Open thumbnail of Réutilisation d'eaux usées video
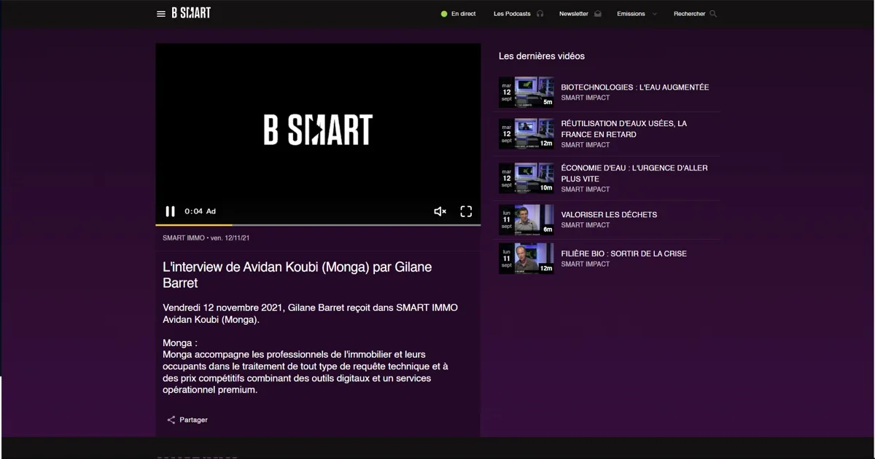The image size is (875, 459). click(x=526, y=134)
